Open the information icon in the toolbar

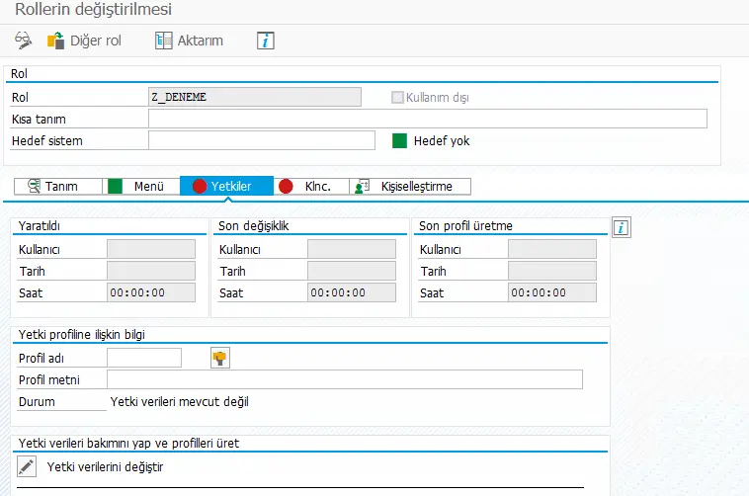[x=265, y=41]
